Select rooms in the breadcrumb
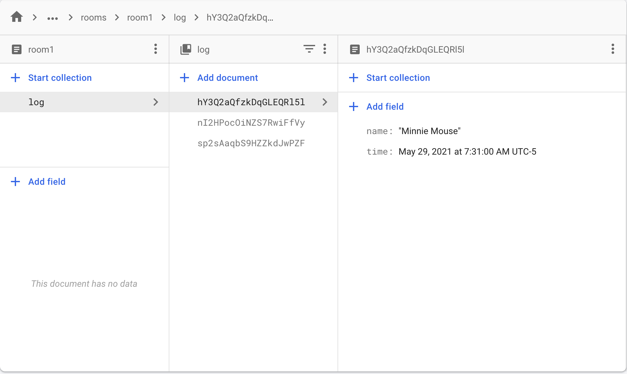The height and width of the screenshot is (374, 627). click(93, 18)
